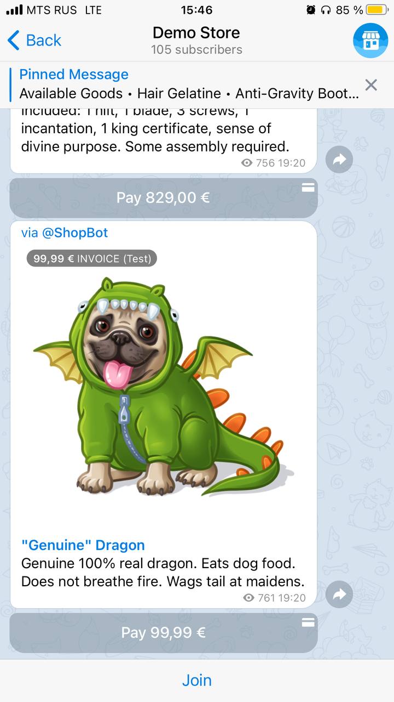This screenshot has width=394, height=702.
Task: Tap card icon on Pay 99,99 € button
Action: click(x=308, y=622)
